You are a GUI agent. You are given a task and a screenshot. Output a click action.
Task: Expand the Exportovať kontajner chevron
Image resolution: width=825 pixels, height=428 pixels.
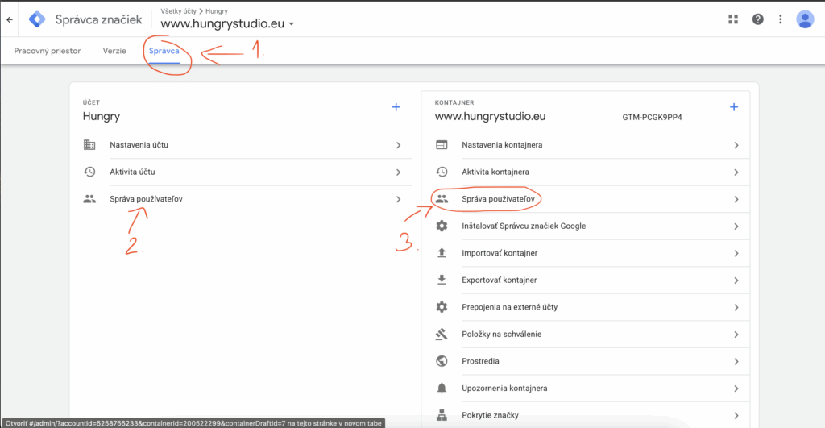736,280
